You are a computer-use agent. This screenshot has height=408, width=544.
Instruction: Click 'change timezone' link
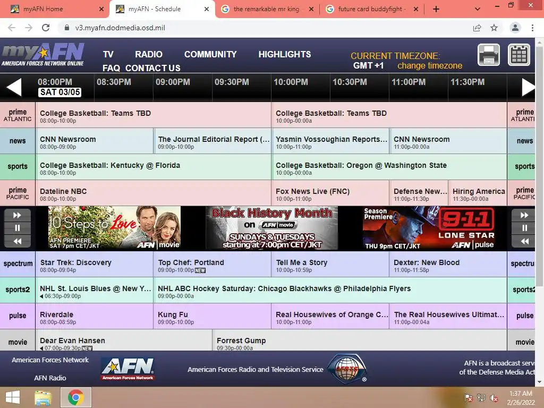(429, 65)
